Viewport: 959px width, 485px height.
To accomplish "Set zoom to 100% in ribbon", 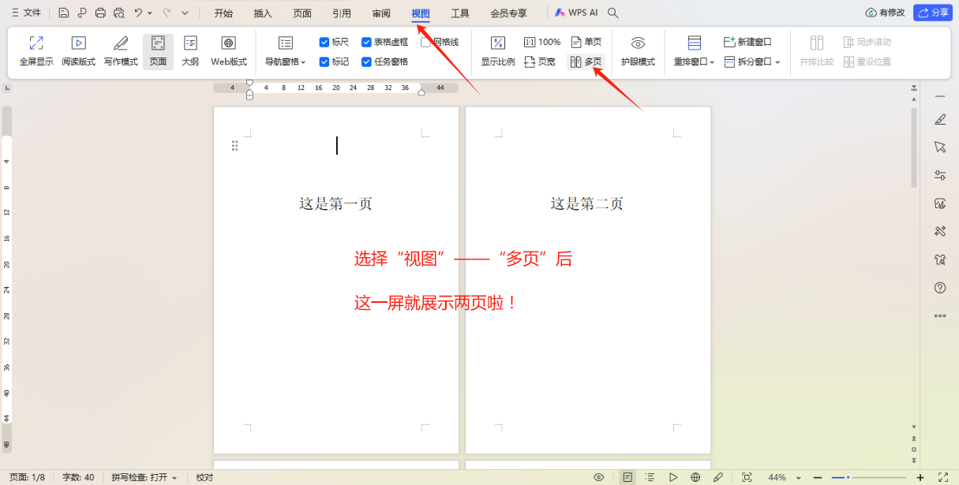I will tap(542, 42).
